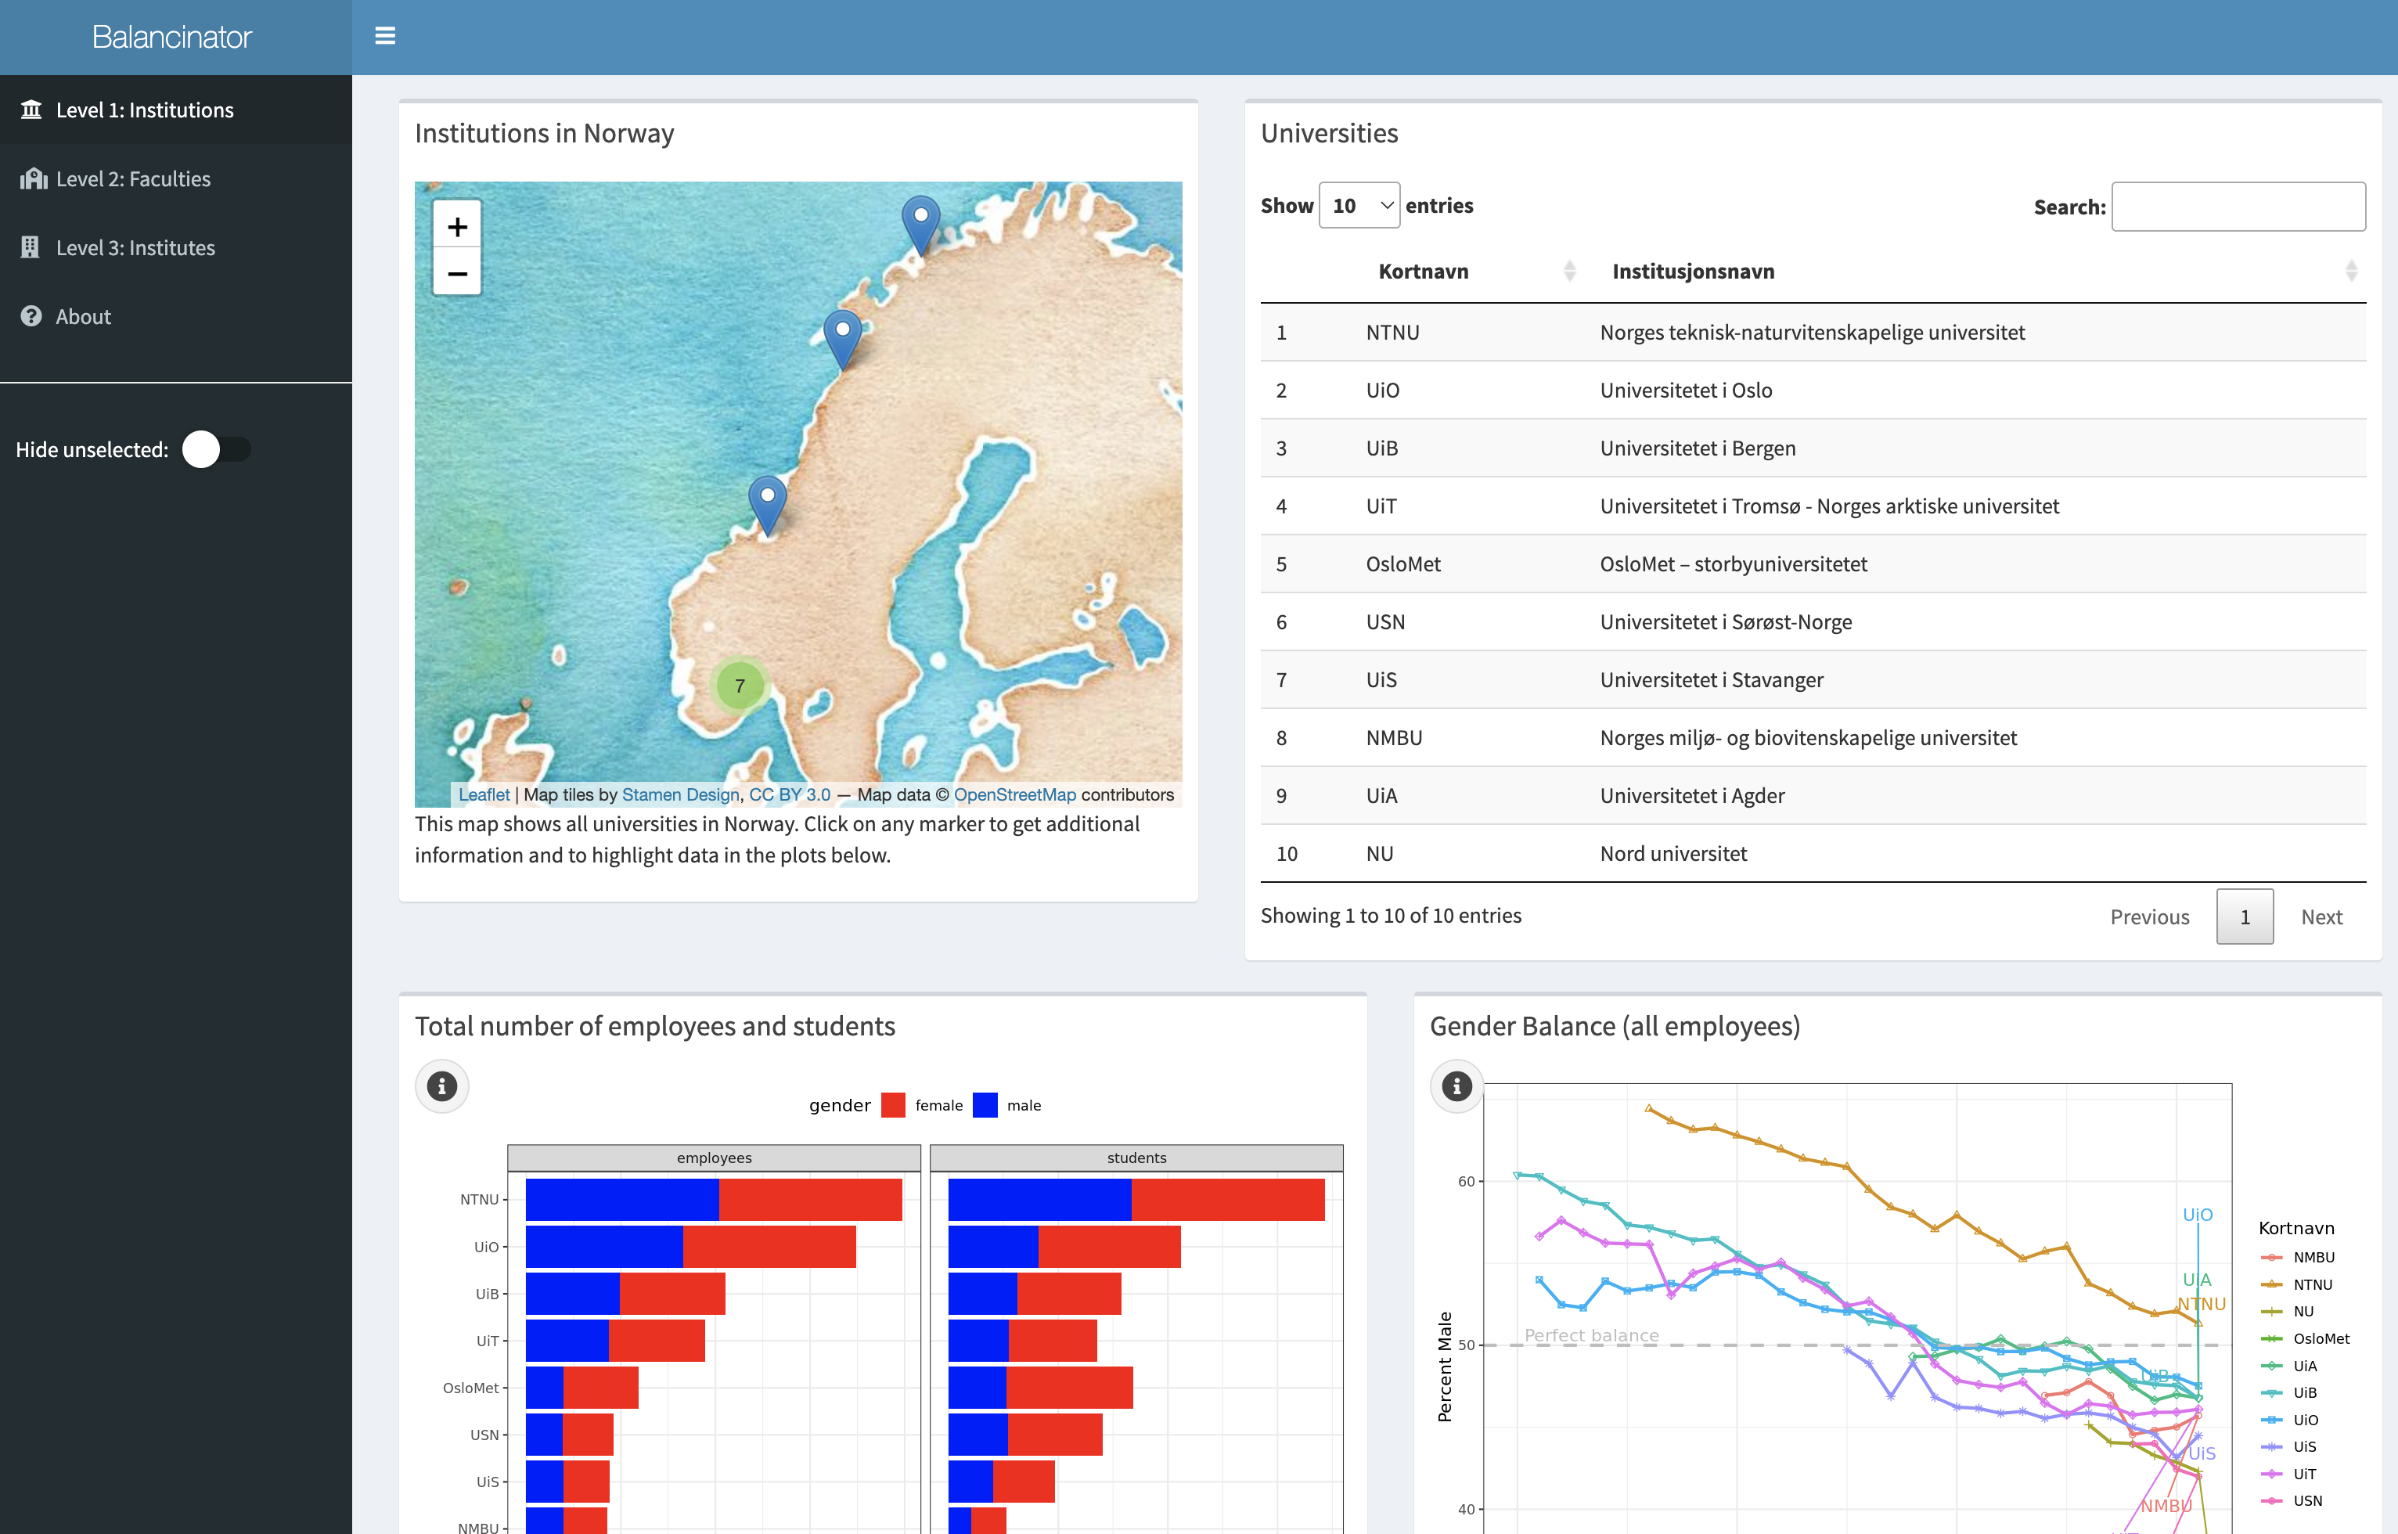Image resolution: width=2398 pixels, height=1534 pixels.
Task: Click the OsloMet employees bar
Action: point(581,1388)
